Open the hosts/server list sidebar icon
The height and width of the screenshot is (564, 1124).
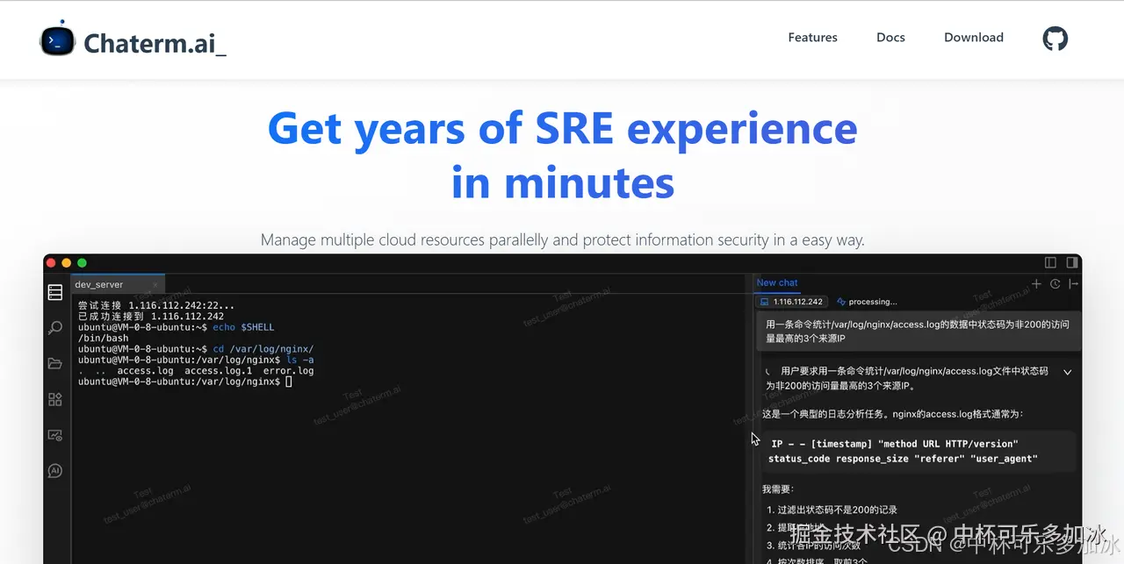(x=55, y=292)
